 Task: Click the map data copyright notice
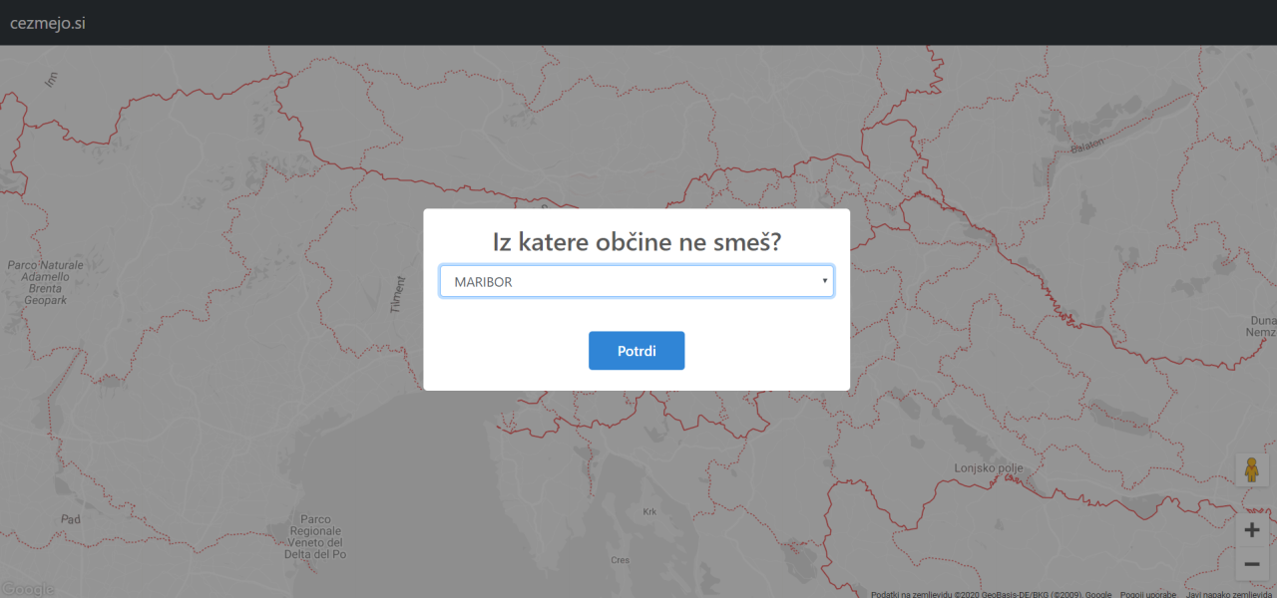pos(991,594)
